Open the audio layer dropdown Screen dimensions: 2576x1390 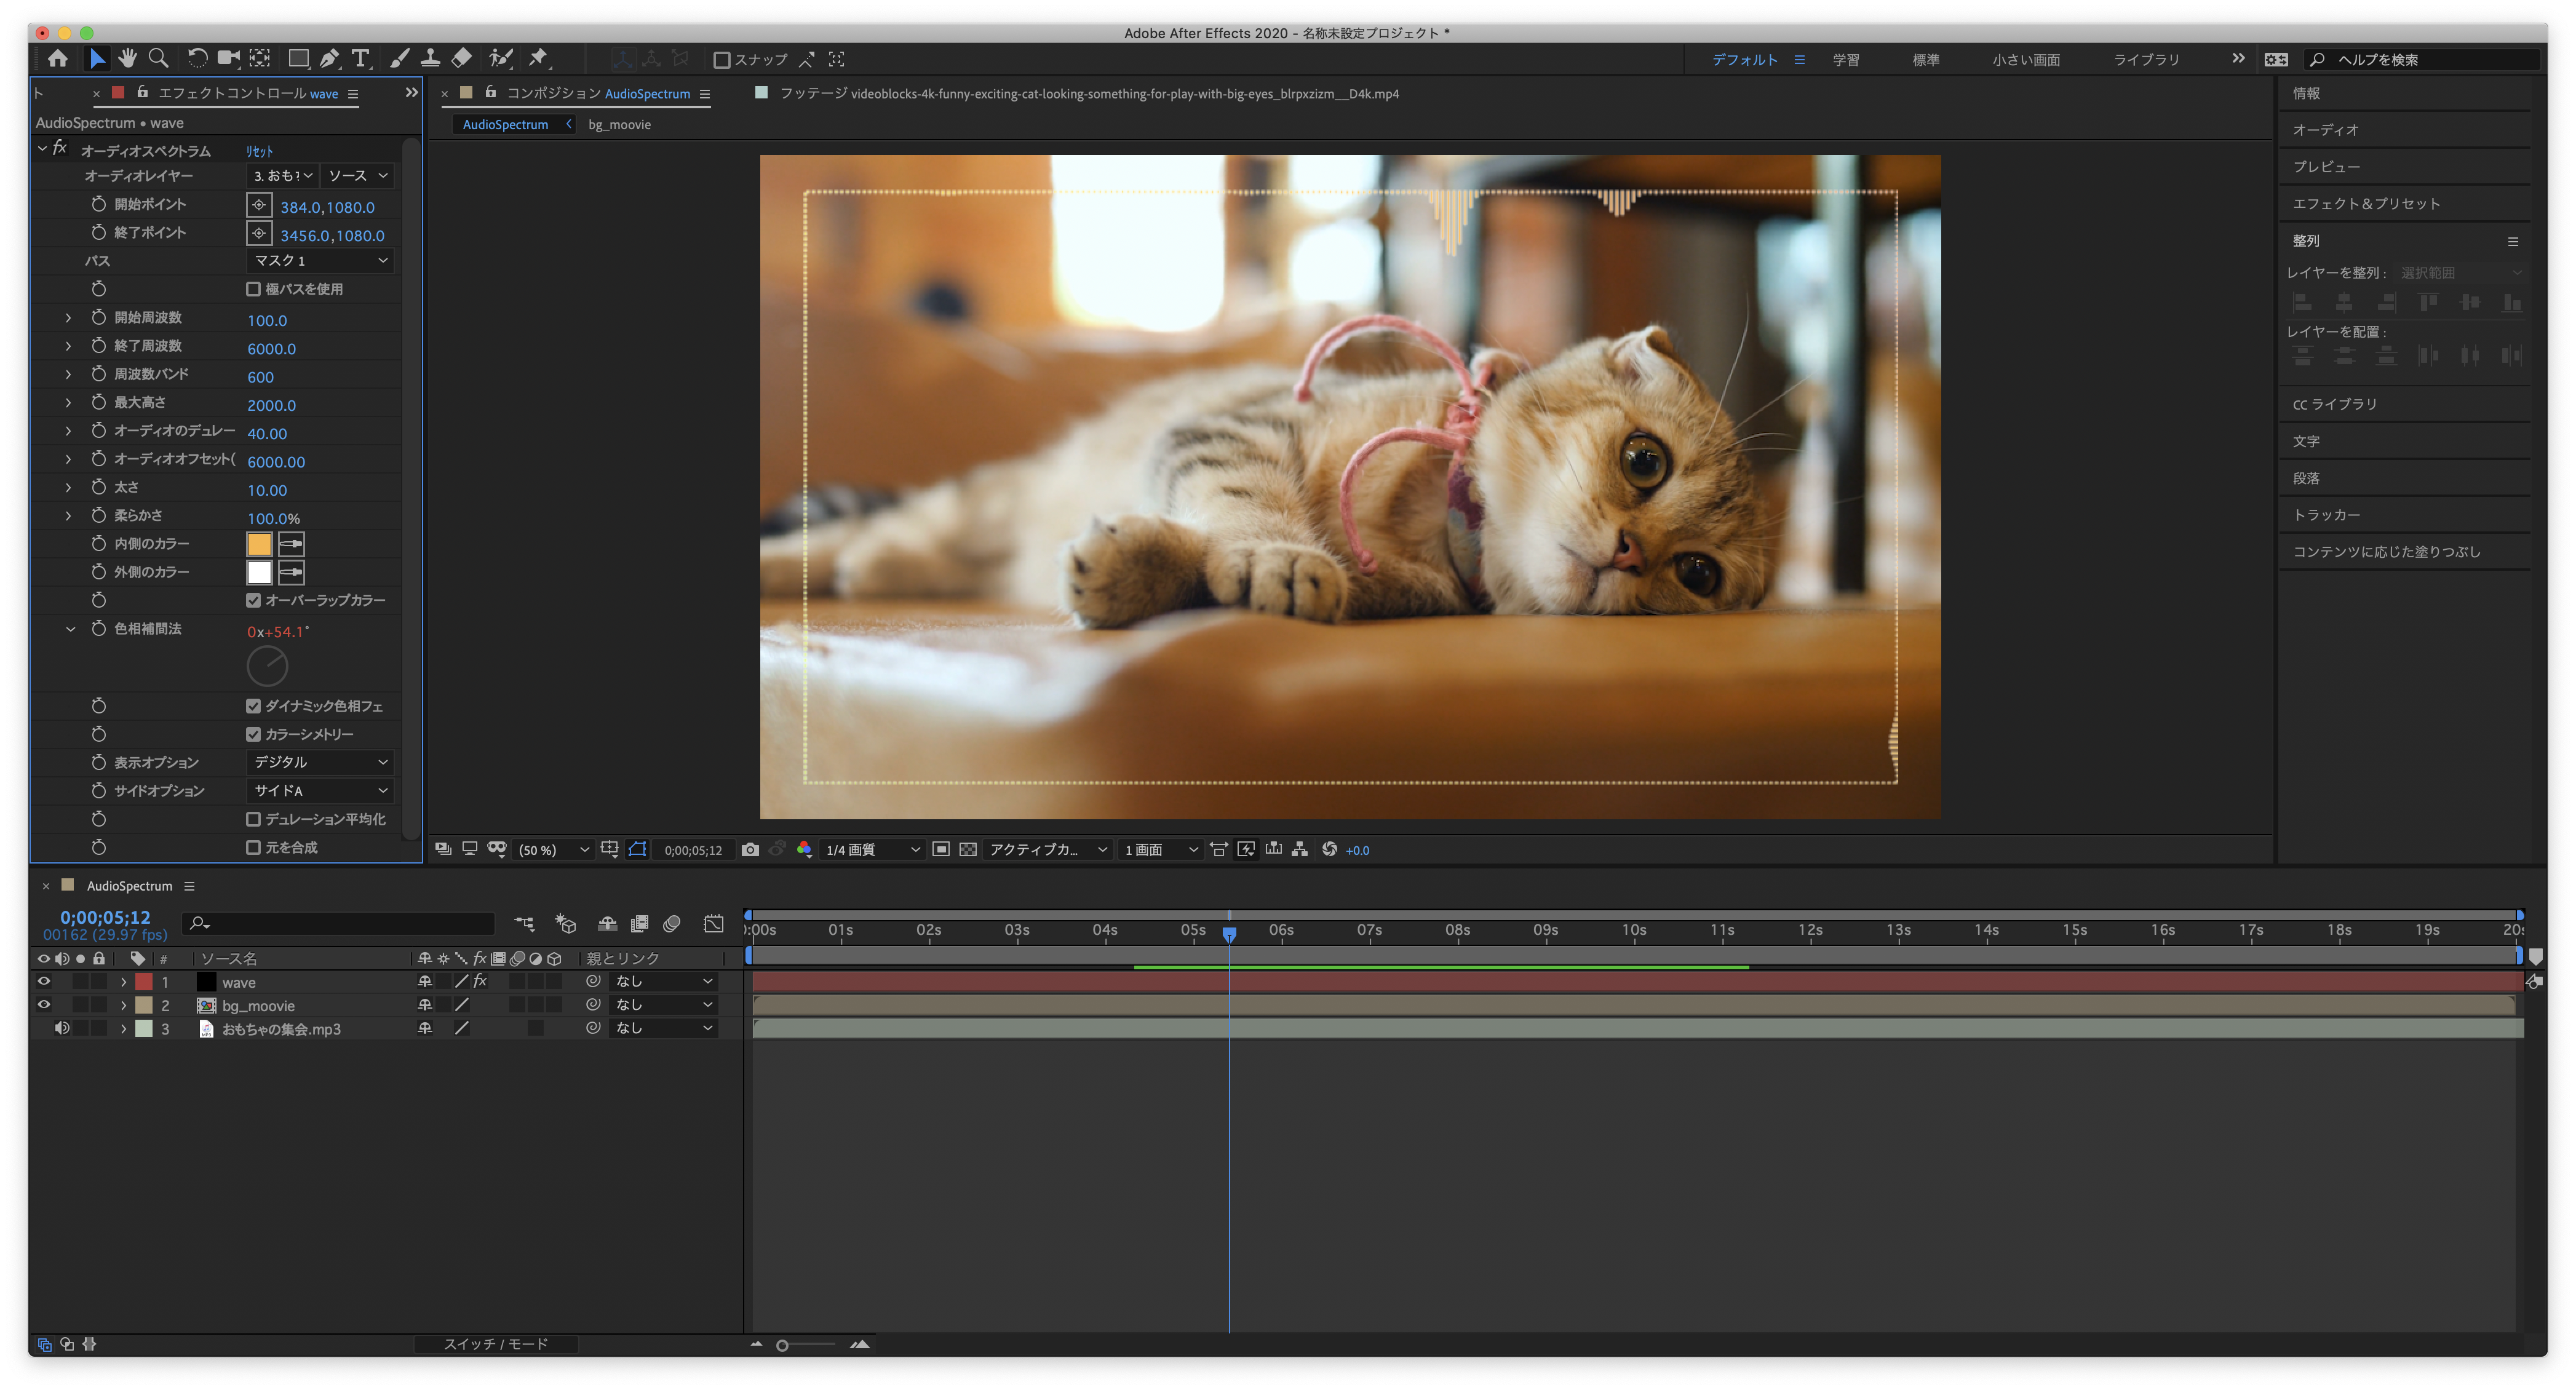(283, 176)
